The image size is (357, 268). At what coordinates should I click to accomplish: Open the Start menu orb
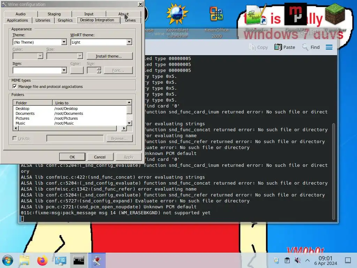click(8, 260)
